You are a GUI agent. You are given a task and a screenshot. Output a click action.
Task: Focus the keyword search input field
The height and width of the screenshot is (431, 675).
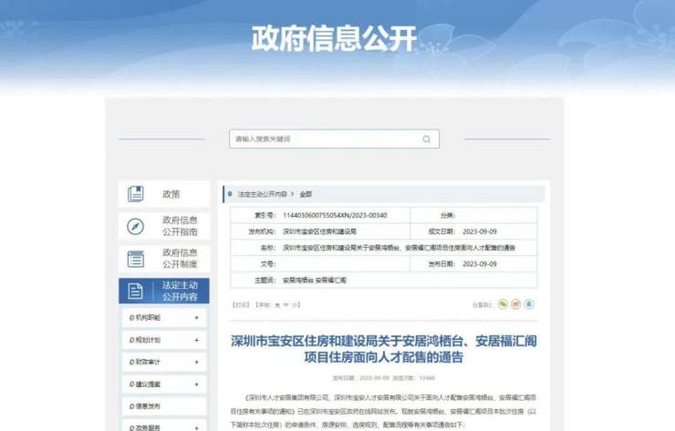click(334, 139)
